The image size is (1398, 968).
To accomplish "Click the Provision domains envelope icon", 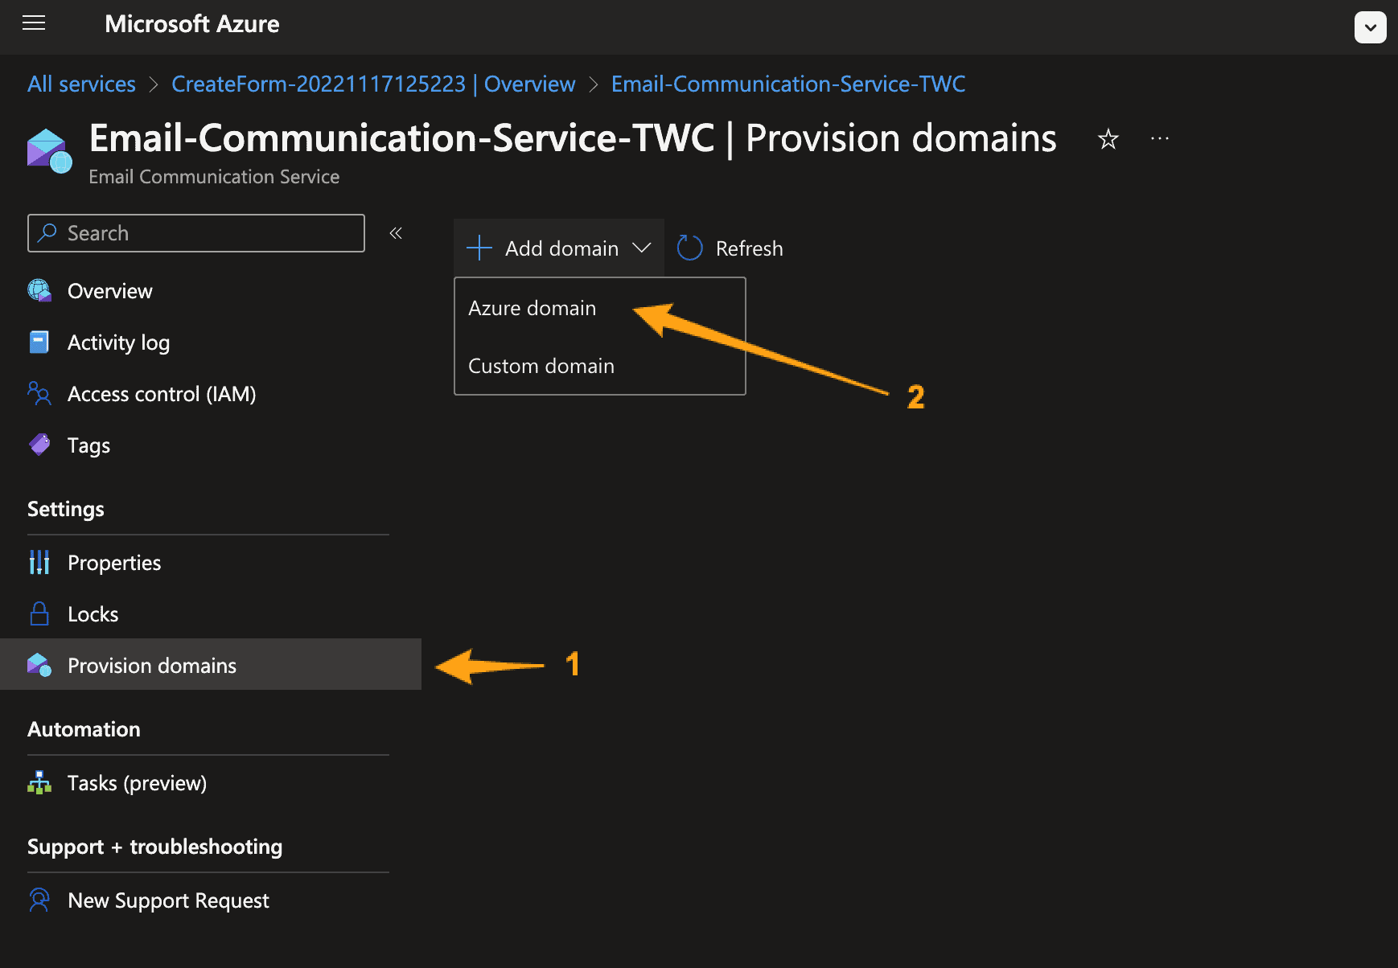I will click(x=39, y=665).
